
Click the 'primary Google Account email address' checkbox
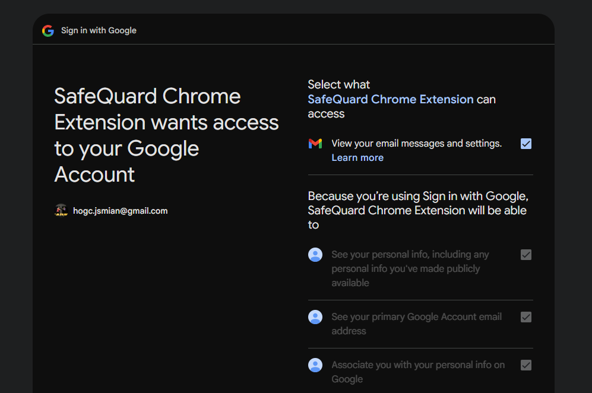pyautogui.click(x=526, y=317)
